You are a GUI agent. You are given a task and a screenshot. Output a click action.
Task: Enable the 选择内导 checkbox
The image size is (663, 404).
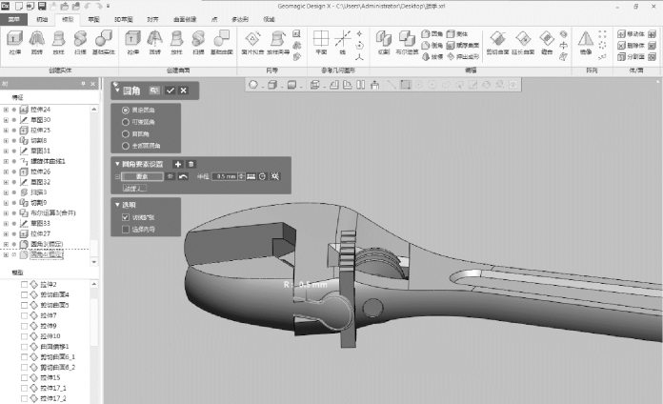(125, 229)
